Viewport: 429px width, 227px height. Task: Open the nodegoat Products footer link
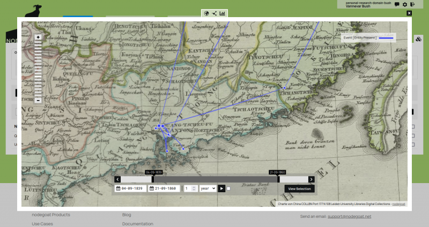51,215
